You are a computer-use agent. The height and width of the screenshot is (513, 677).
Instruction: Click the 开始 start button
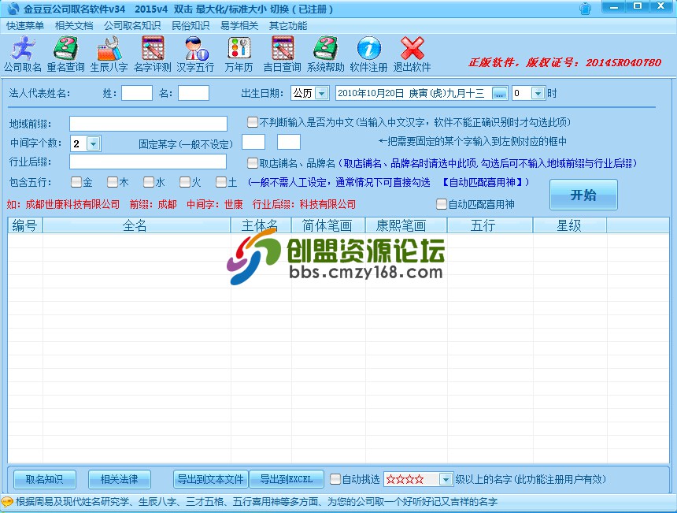pyautogui.click(x=583, y=195)
